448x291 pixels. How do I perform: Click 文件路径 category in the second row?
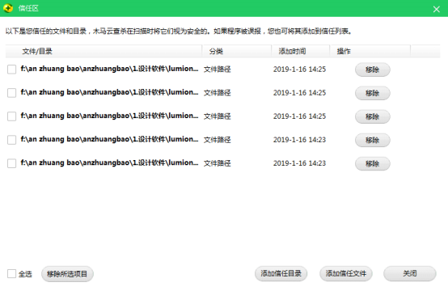[218, 93]
